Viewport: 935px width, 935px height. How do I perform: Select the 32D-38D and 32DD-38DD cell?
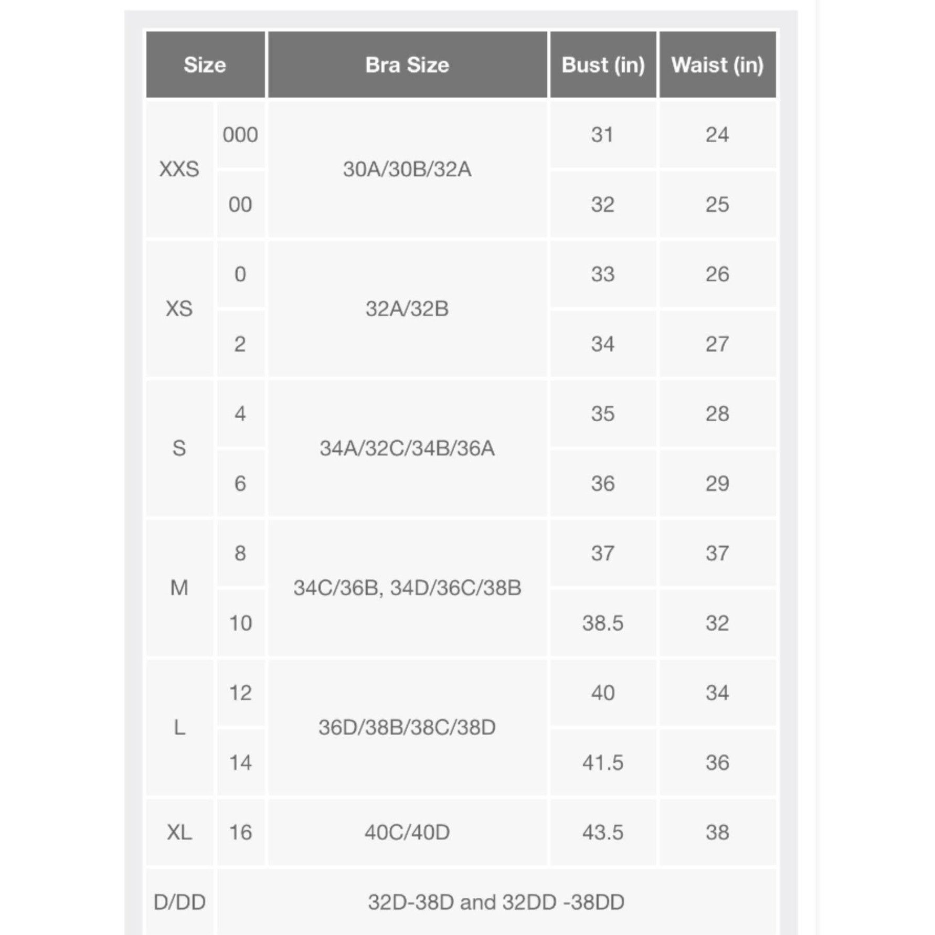496,902
